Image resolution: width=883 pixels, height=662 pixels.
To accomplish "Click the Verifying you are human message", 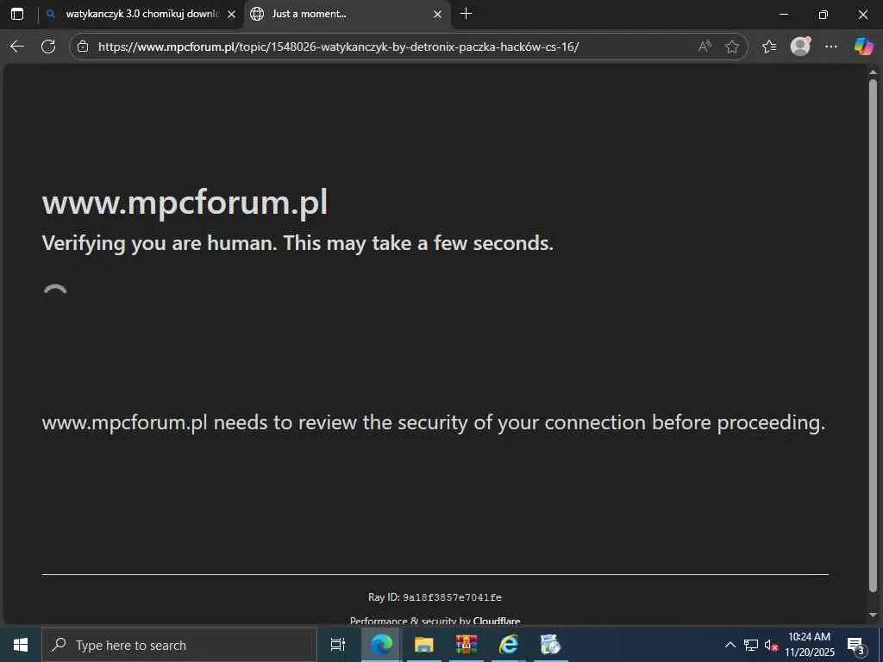I will click(297, 243).
